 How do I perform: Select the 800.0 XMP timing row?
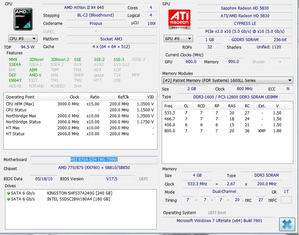pyautogui.click(x=227, y=131)
